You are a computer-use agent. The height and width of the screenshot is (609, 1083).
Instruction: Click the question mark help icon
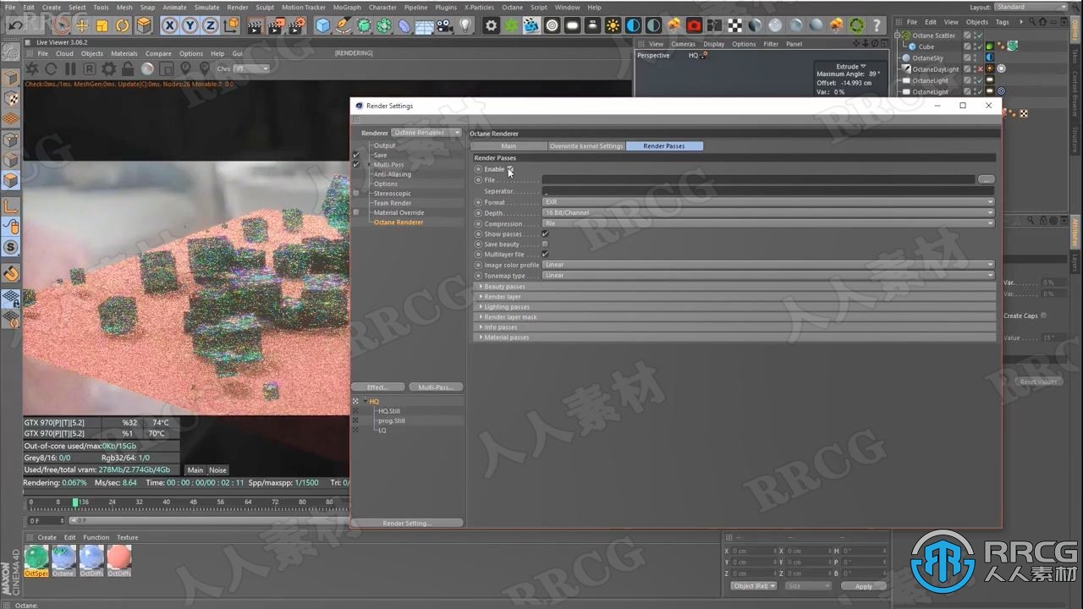tap(877, 25)
